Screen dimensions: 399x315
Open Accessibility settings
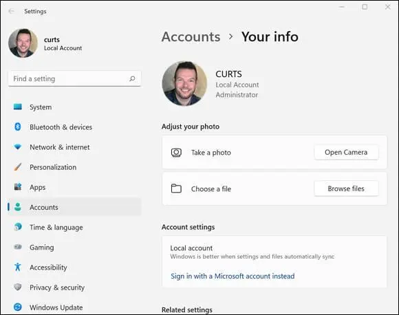[74, 267]
